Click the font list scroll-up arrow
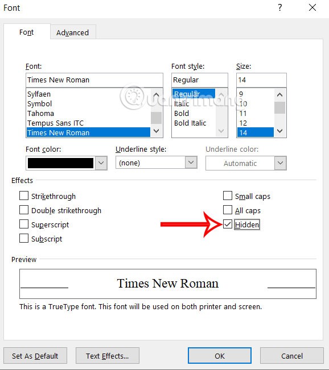The height and width of the screenshot is (370, 329). 156,95
